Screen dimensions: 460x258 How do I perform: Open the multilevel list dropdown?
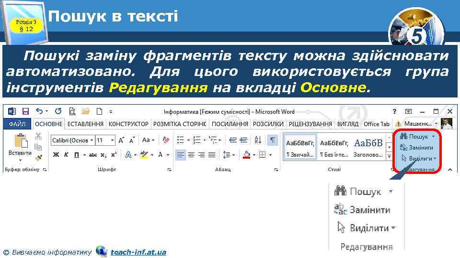point(220,140)
